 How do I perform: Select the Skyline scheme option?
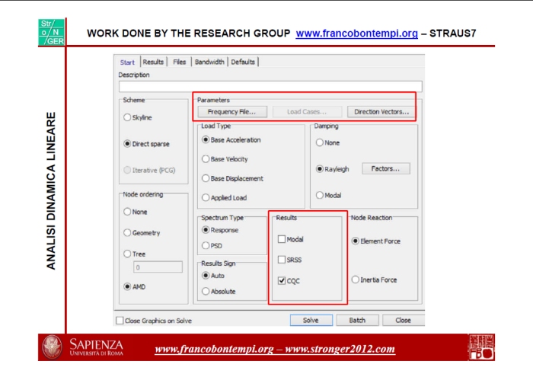tap(126, 117)
